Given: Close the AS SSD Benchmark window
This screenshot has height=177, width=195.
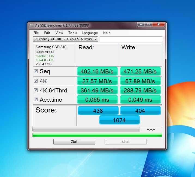Looking at the screenshot, I should [x=159, y=24].
